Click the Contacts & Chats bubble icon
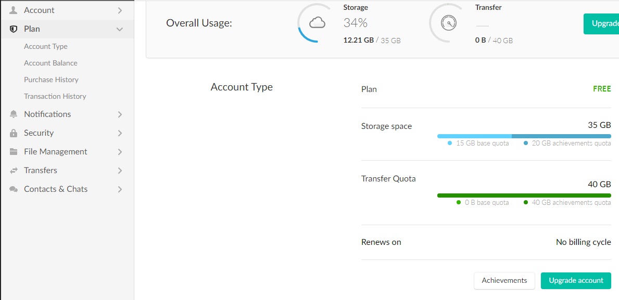The height and width of the screenshot is (300, 619). point(14,189)
